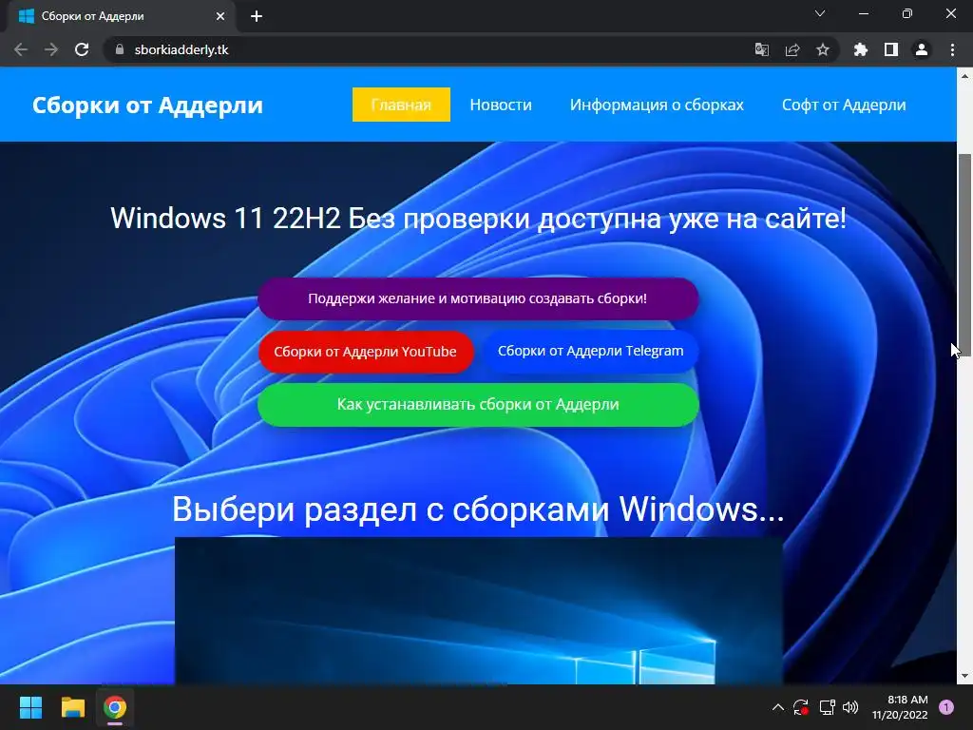Open a new browser tab
The image size is (973, 730).
(257, 16)
